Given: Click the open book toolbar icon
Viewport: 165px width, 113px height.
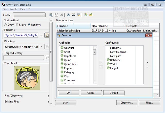Looking at the screenshot, I should pos(73,15).
